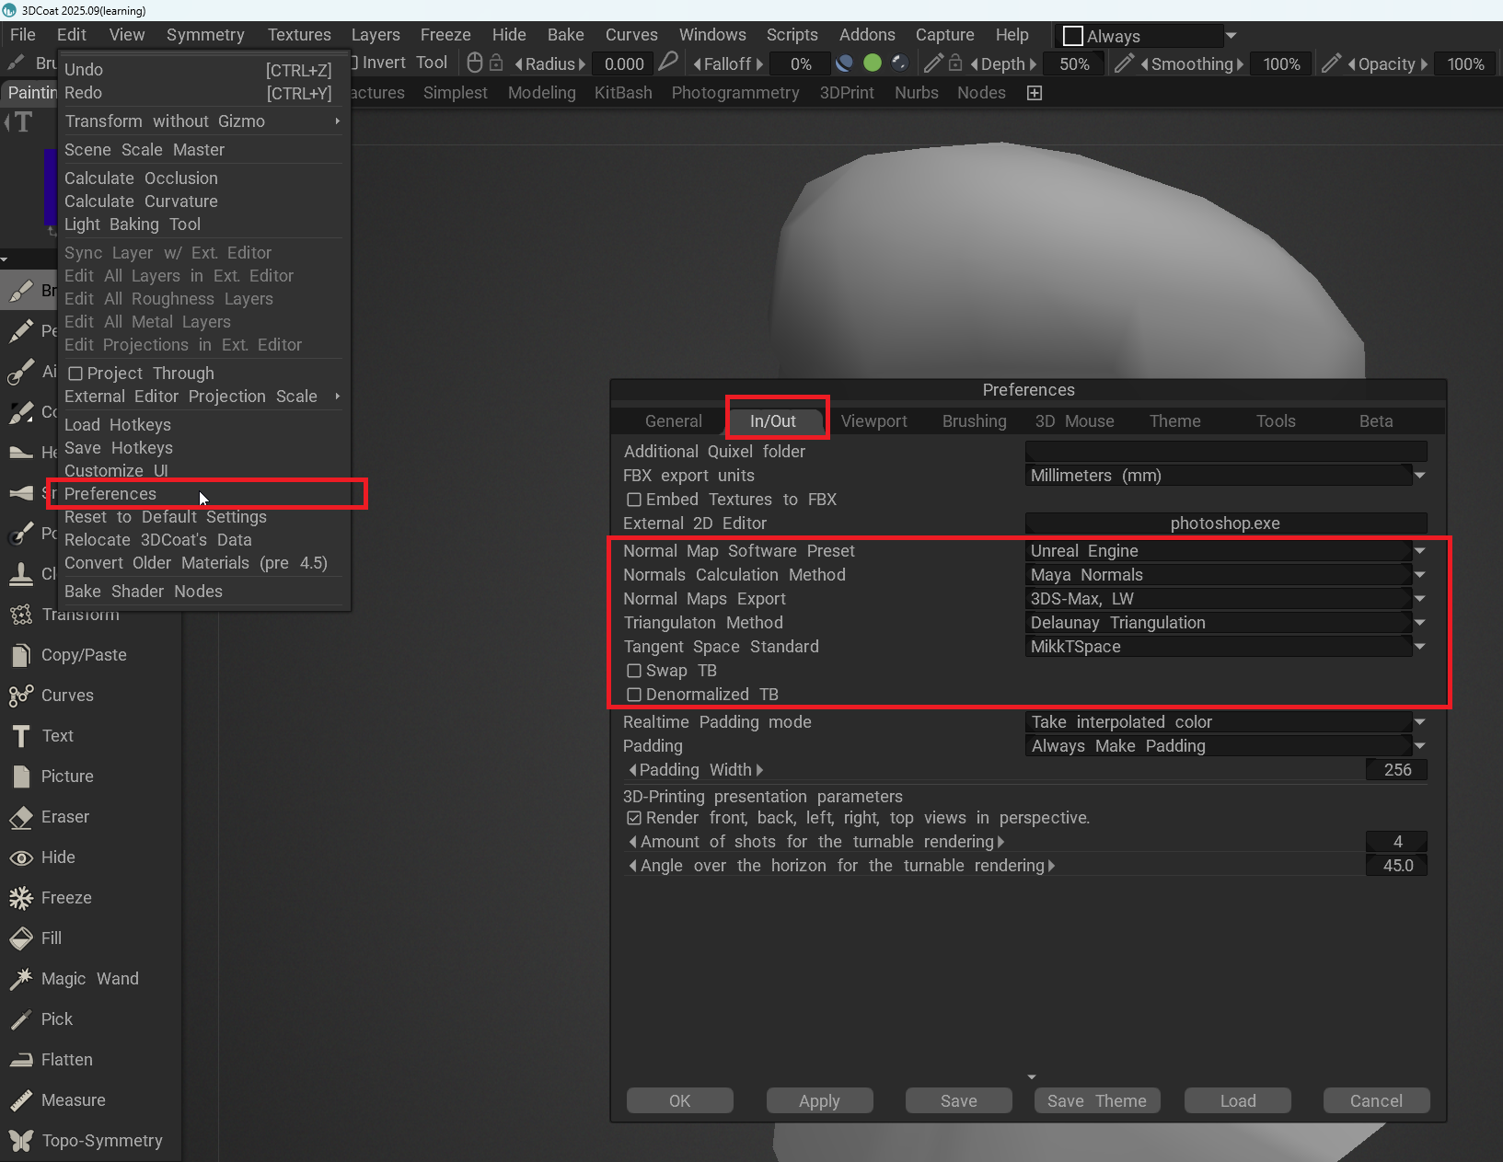Select the Eraser tool
This screenshot has width=1503, height=1162.
click(x=64, y=817)
